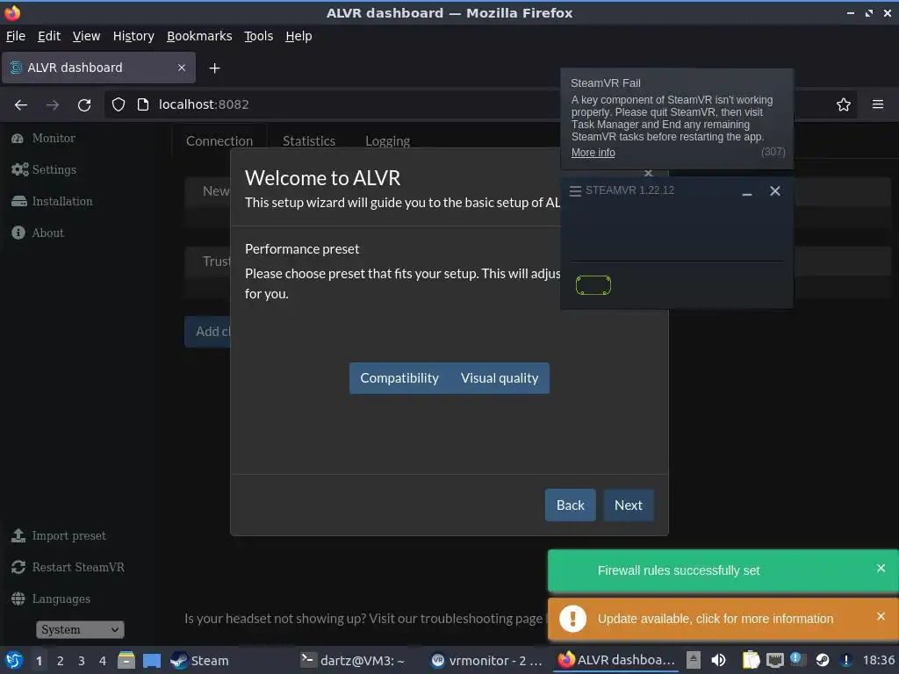This screenshot has height=674, width=899.
Task: Switch to the Logging tab
Action: 387,141
